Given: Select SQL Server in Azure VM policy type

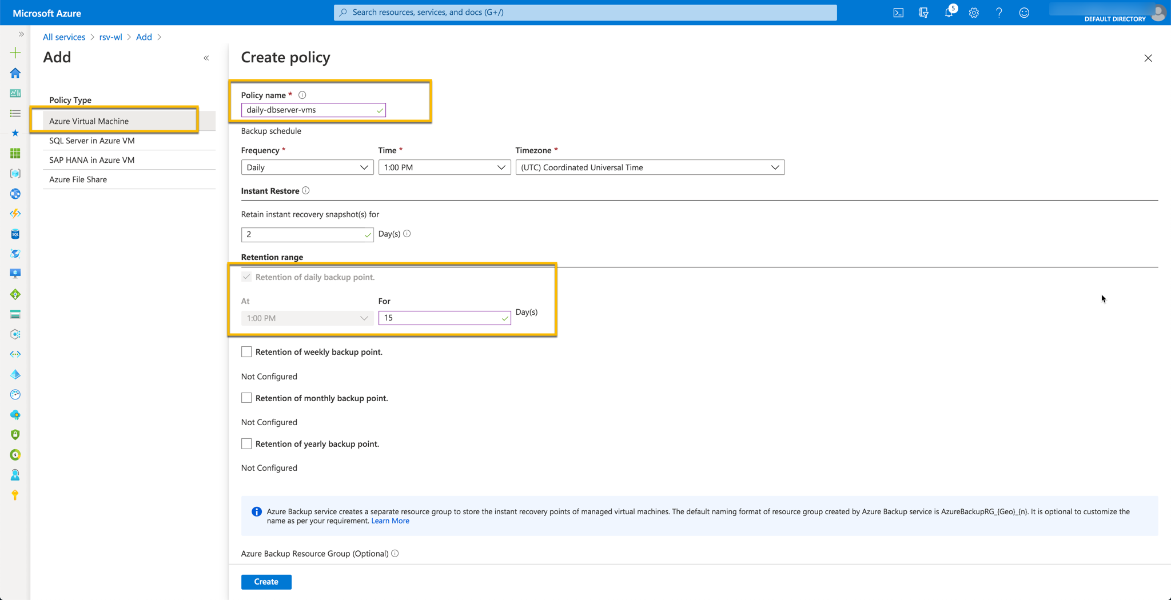Looking at the screenshot, I should pyautogui.click(x=129, y=141).
